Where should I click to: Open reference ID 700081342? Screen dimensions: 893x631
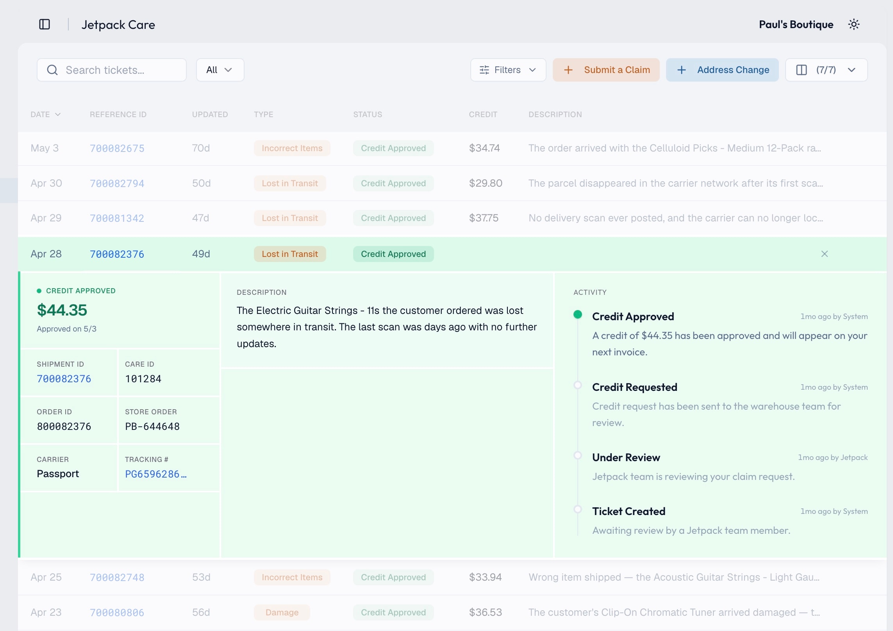click(117, 218)
